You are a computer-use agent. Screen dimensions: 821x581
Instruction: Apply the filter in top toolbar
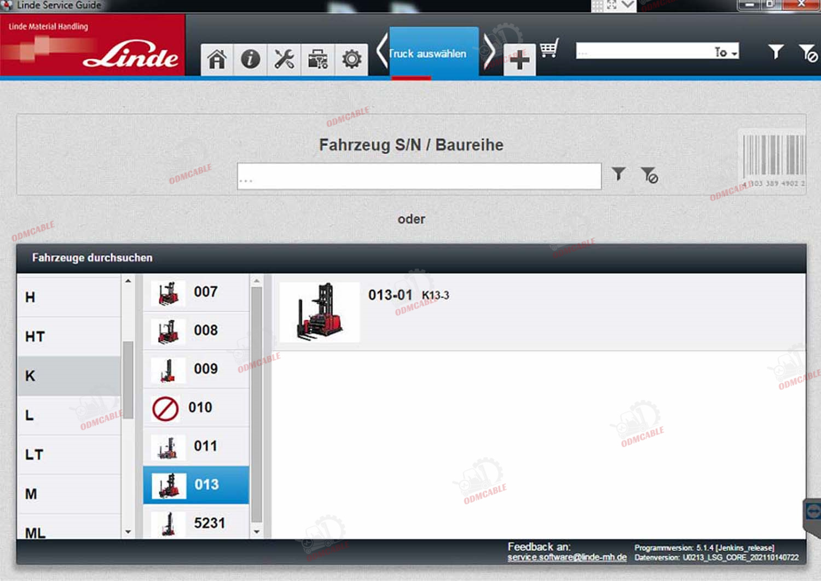[775, 52]
